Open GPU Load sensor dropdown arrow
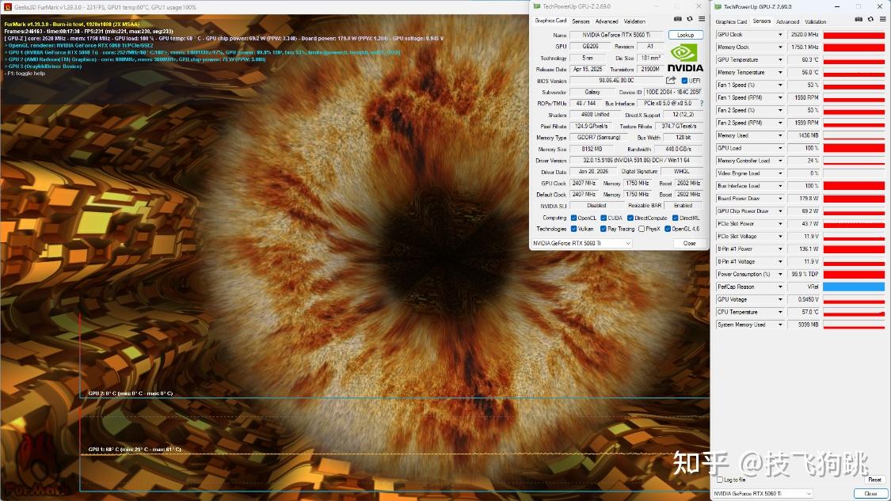Screen dimensions: 891x501 pos(780,148)
